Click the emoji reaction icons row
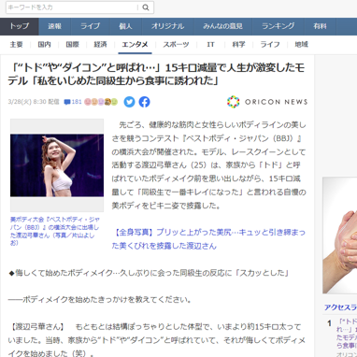Image resolution: width=357 pixels, height=357 pixels. (101, 102)
